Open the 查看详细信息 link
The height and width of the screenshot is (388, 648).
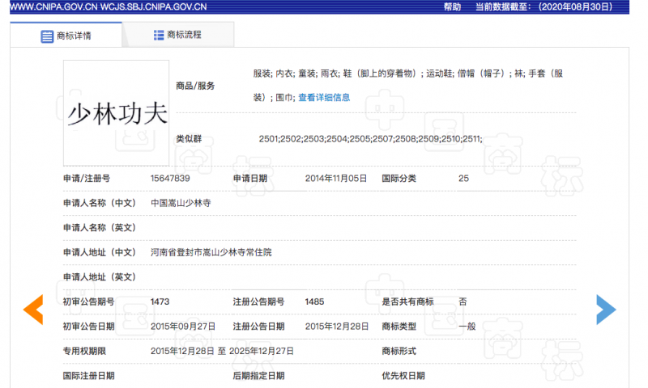pyautogui.click(x=324, y=97)
